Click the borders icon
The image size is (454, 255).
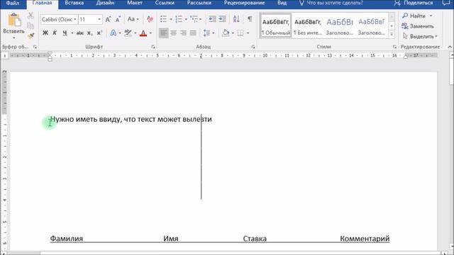[240, 33]
